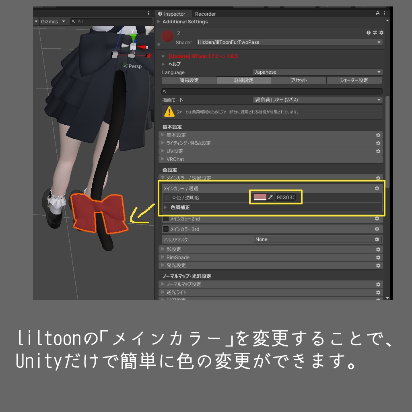The height and width of the screenshot is (412, 412).
Task: Switch to the Recorder tab
Action: (x=205, y=14)
